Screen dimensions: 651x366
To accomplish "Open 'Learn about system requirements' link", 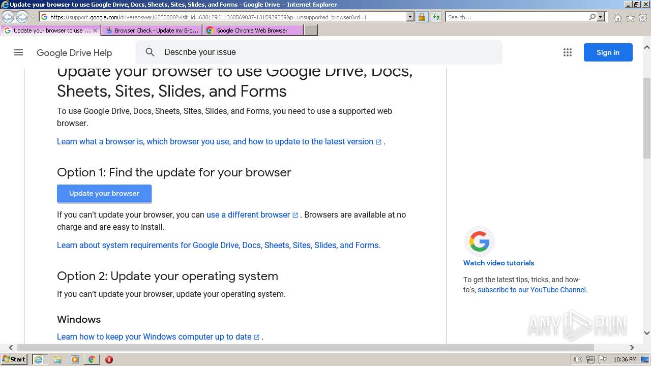I will [x=219, y=245].
